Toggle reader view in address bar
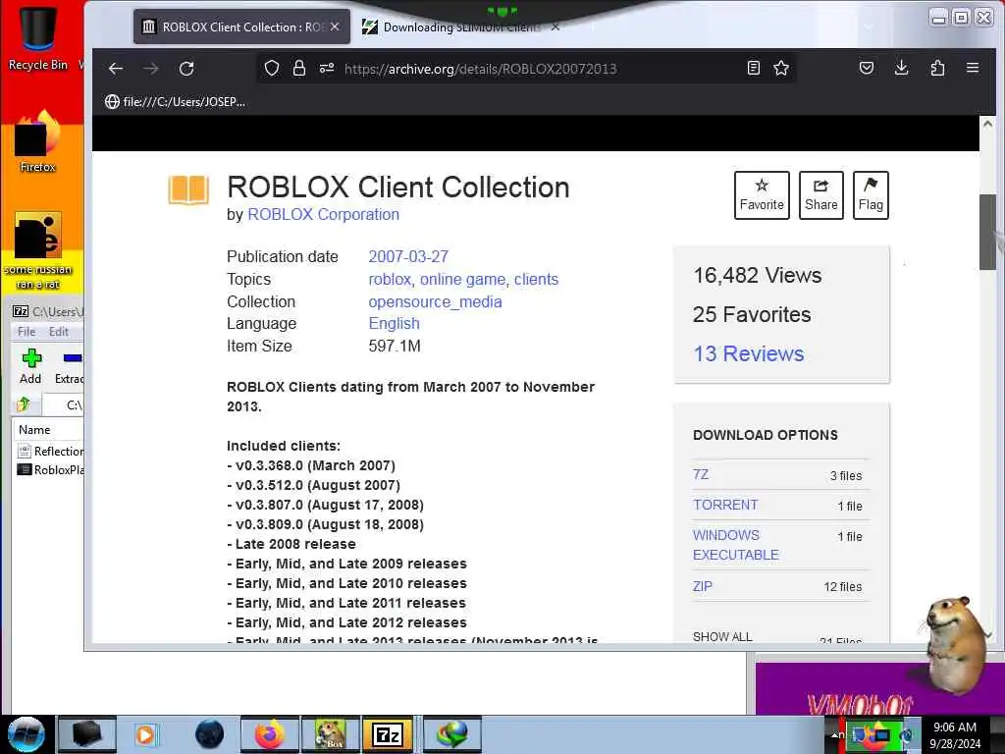This screenshot has height=754, width=1005. coord(754,68)
